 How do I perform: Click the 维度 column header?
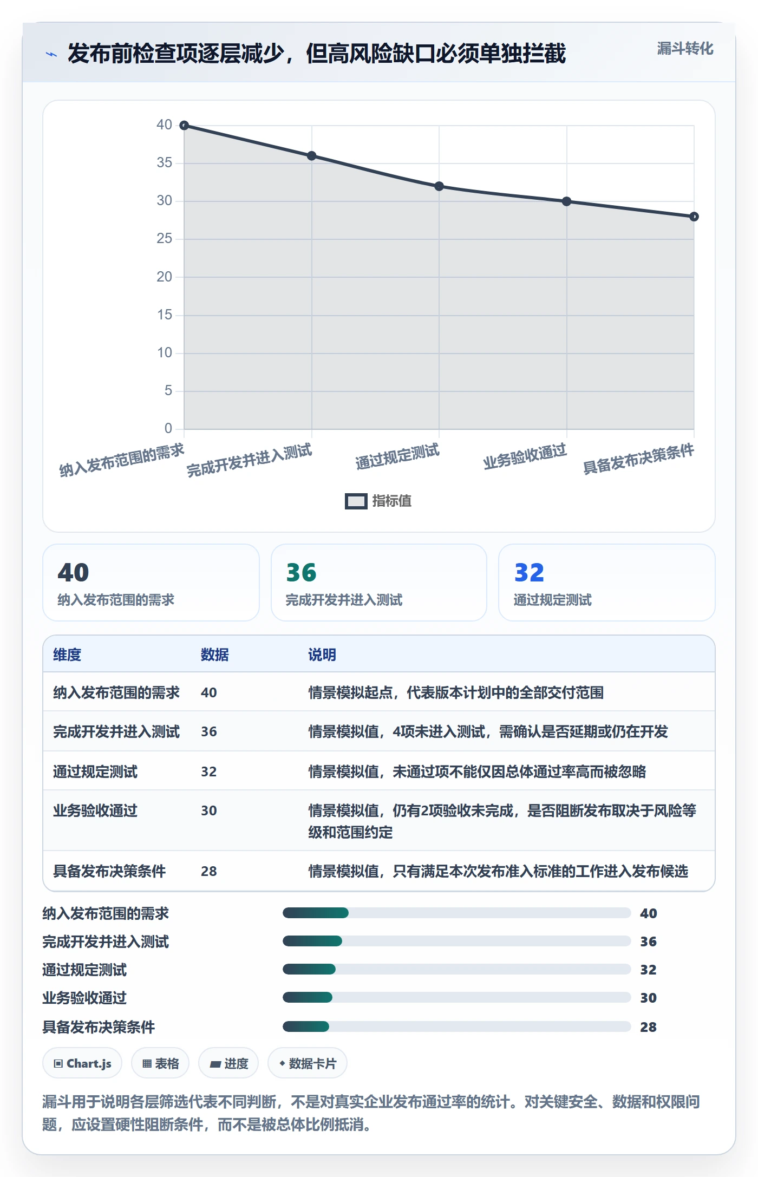pos(67,655)
